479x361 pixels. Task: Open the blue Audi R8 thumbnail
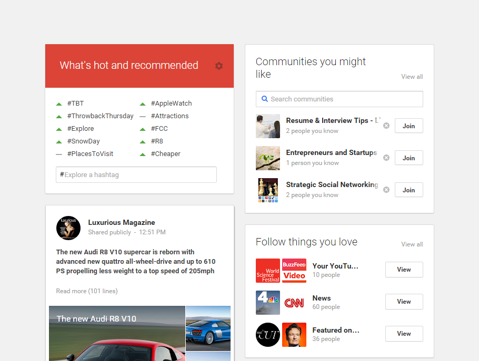tap(208, 328)
